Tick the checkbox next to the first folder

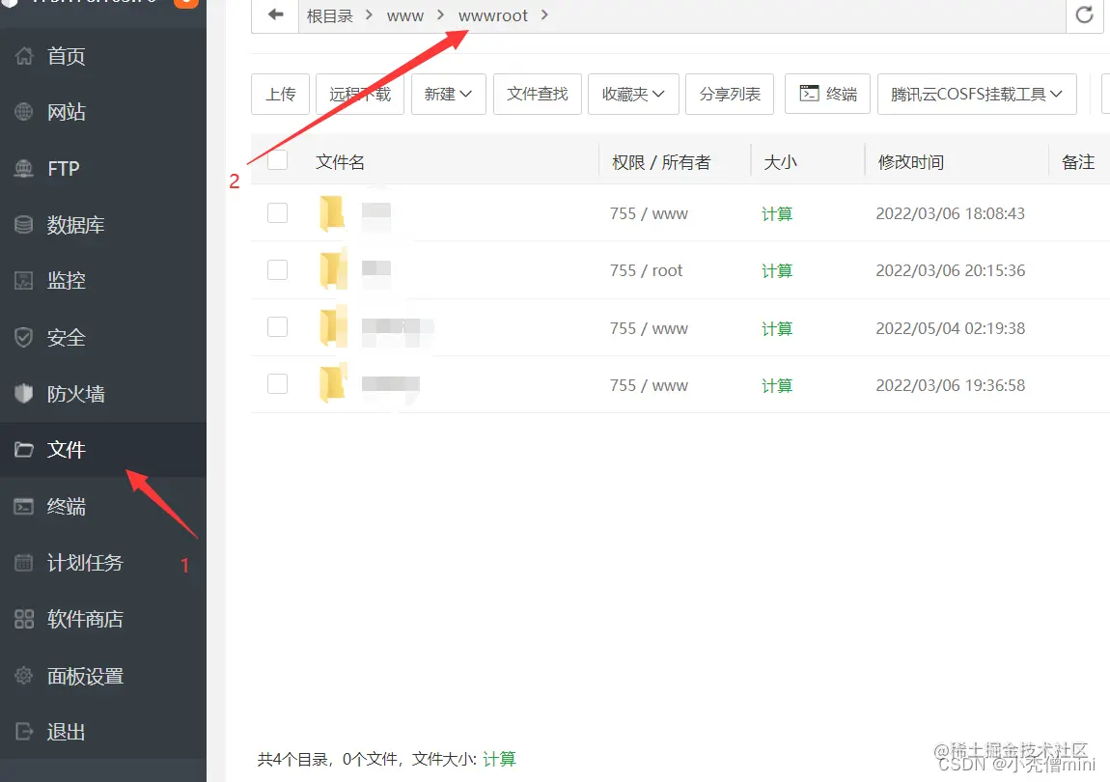(x=277, y=213)
